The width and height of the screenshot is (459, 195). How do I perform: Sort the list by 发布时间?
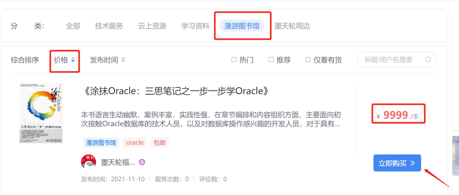pyautogui.click(x=104, y=60)
